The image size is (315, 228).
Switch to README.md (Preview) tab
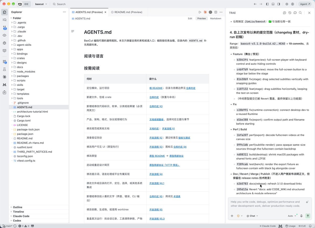(126, 12)
